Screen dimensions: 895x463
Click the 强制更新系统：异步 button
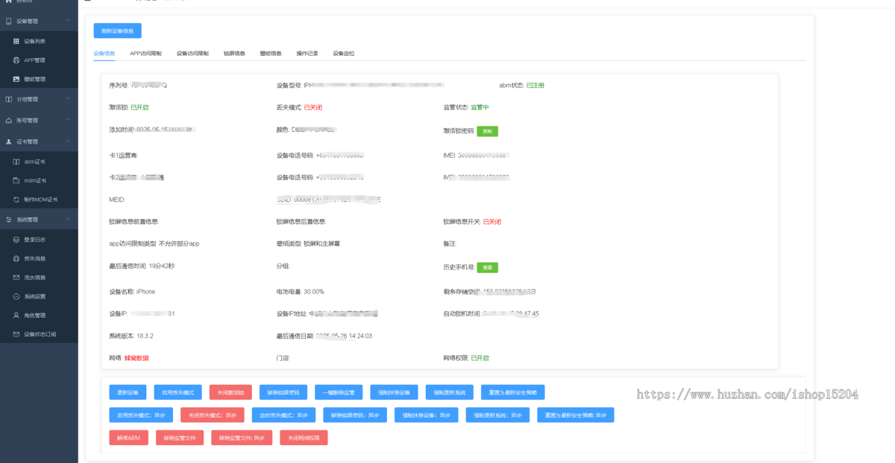(x=497, y=415)
